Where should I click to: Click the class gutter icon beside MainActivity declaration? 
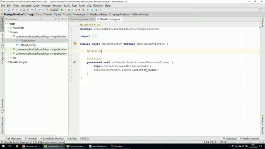[75, 43]
